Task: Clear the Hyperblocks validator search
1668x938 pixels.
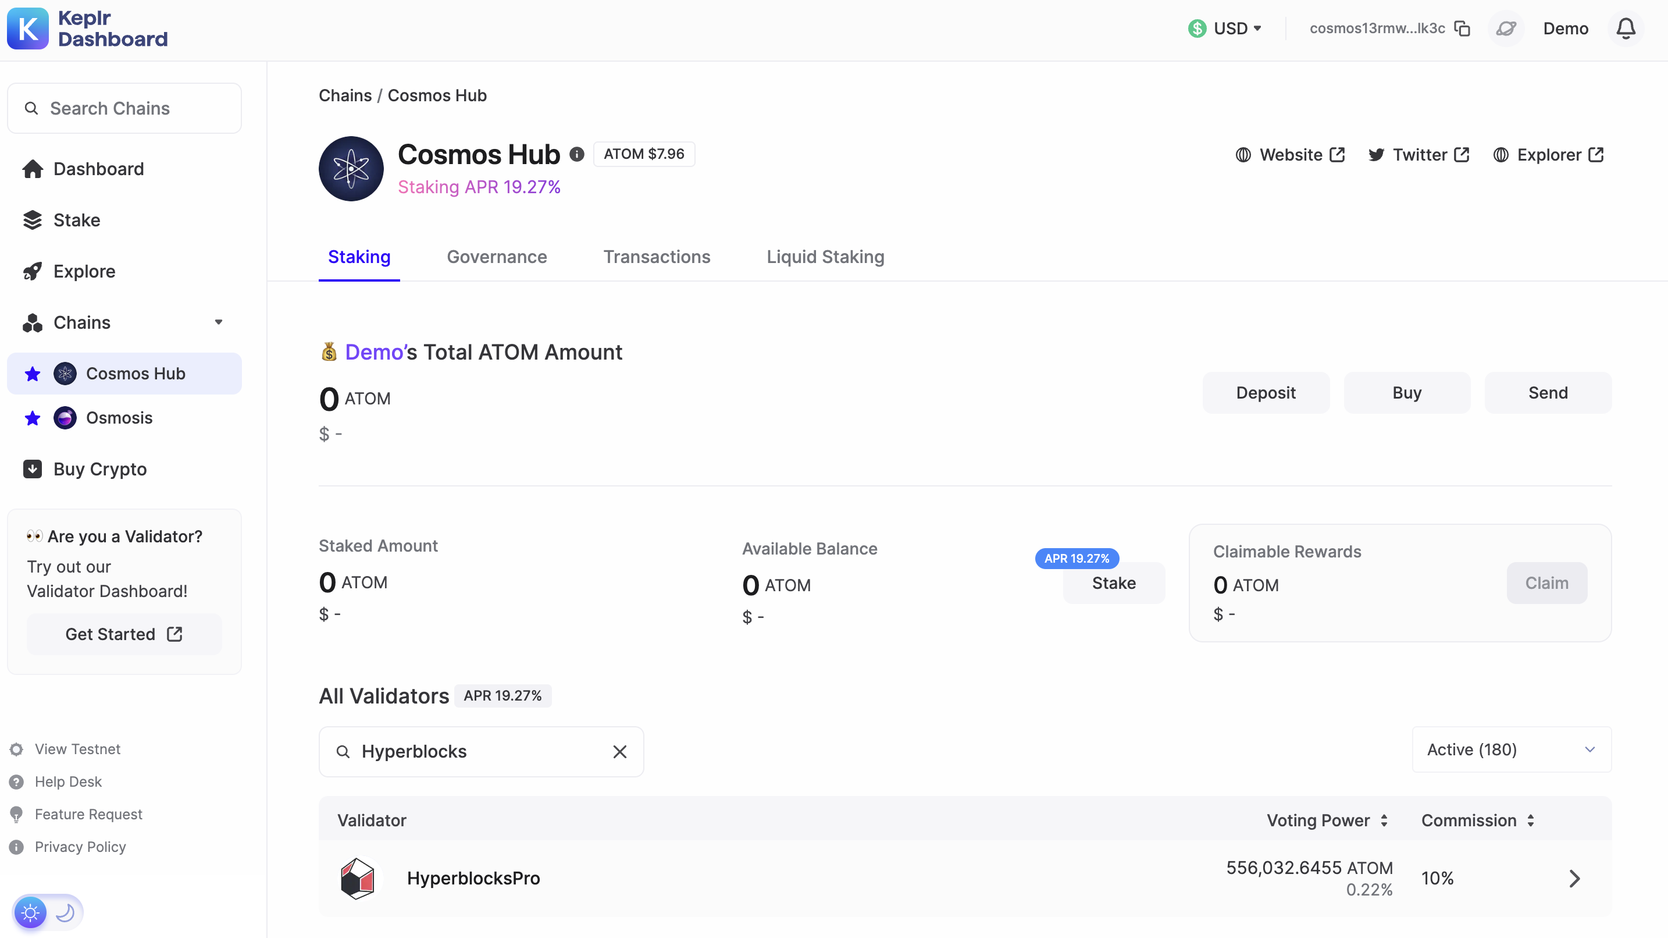Action: 619,751
